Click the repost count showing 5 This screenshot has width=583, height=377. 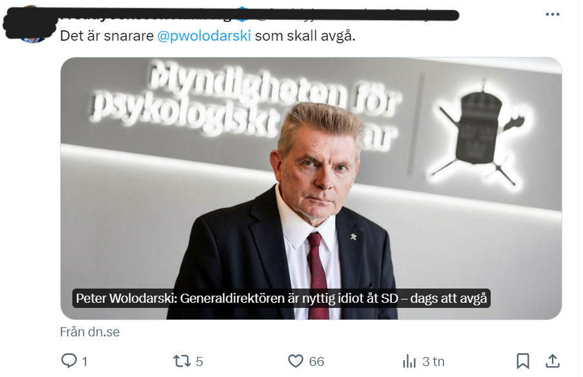199,362
